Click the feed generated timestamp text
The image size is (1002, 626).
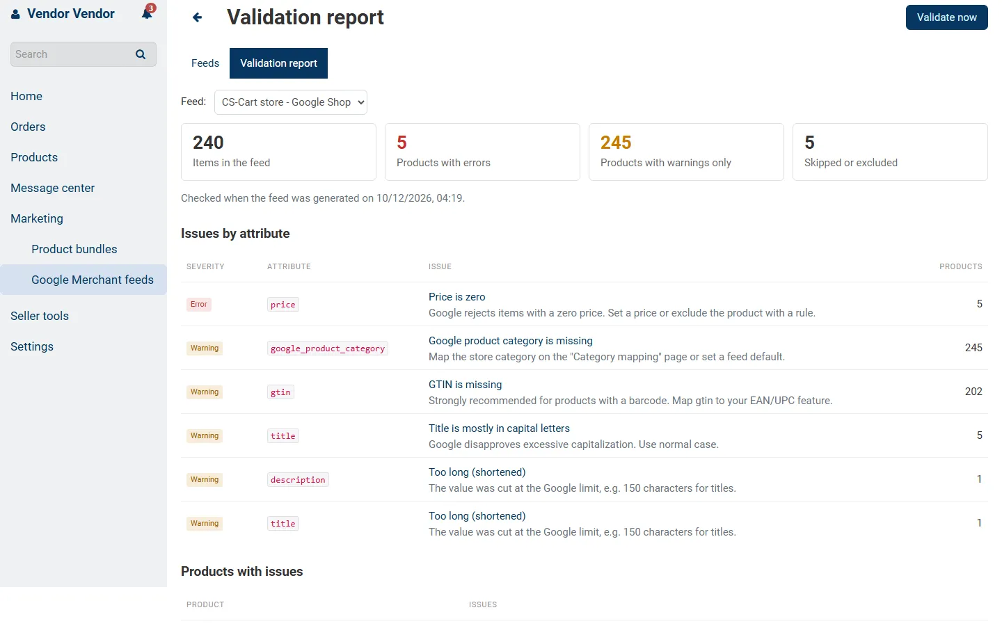pyautogui.click(x=323, y=198)
